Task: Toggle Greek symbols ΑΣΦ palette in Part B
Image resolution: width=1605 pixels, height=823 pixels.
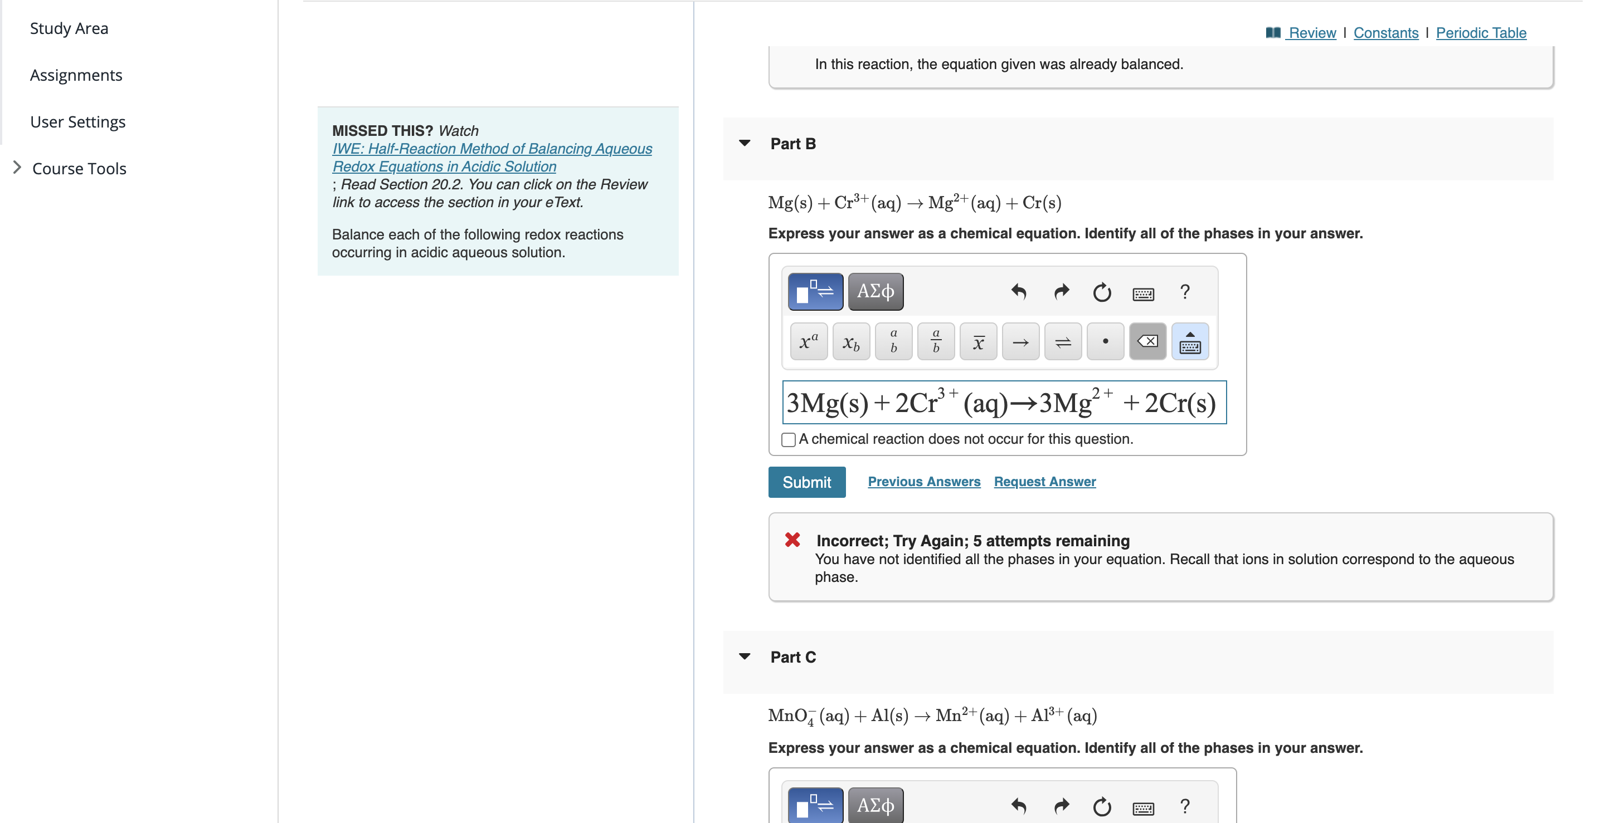Action: [x=875, y=291]
